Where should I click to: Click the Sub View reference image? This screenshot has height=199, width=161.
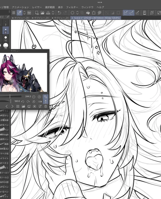coord(23,72)
